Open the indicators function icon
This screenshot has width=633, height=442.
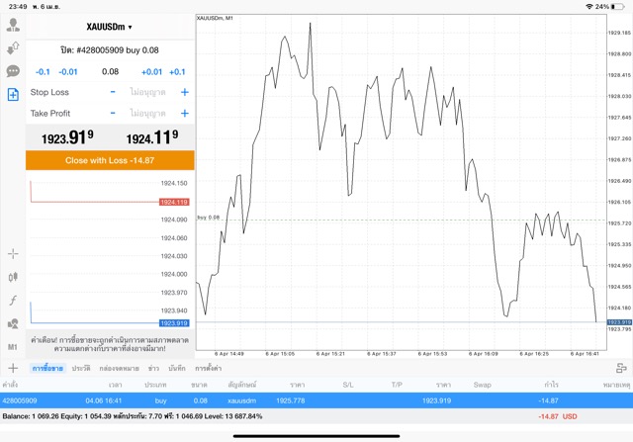[13, 301]
